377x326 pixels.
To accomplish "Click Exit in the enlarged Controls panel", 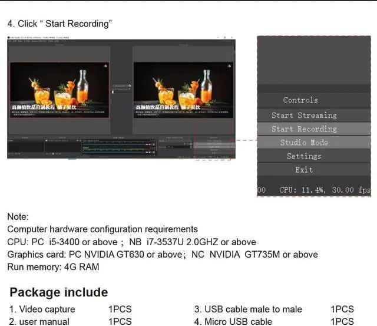I will tap(304, 170).
